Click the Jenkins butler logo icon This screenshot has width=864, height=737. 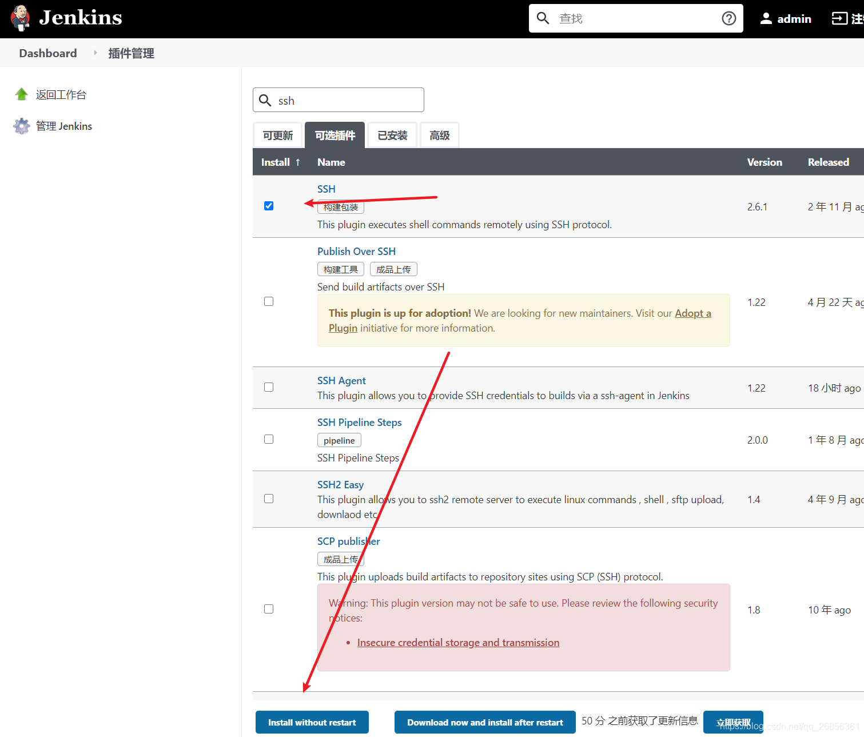(21, 18)
